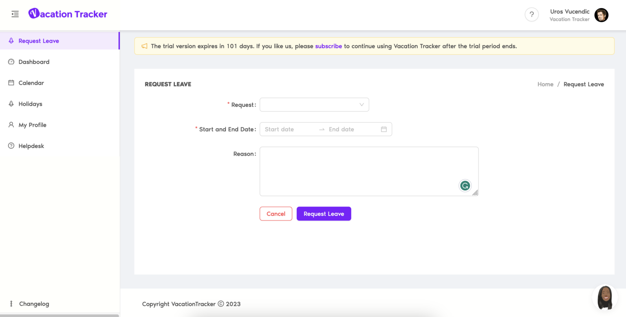This screenshot has height=317, width=626.
Task: Click the End date field
Action: point(353,129)
